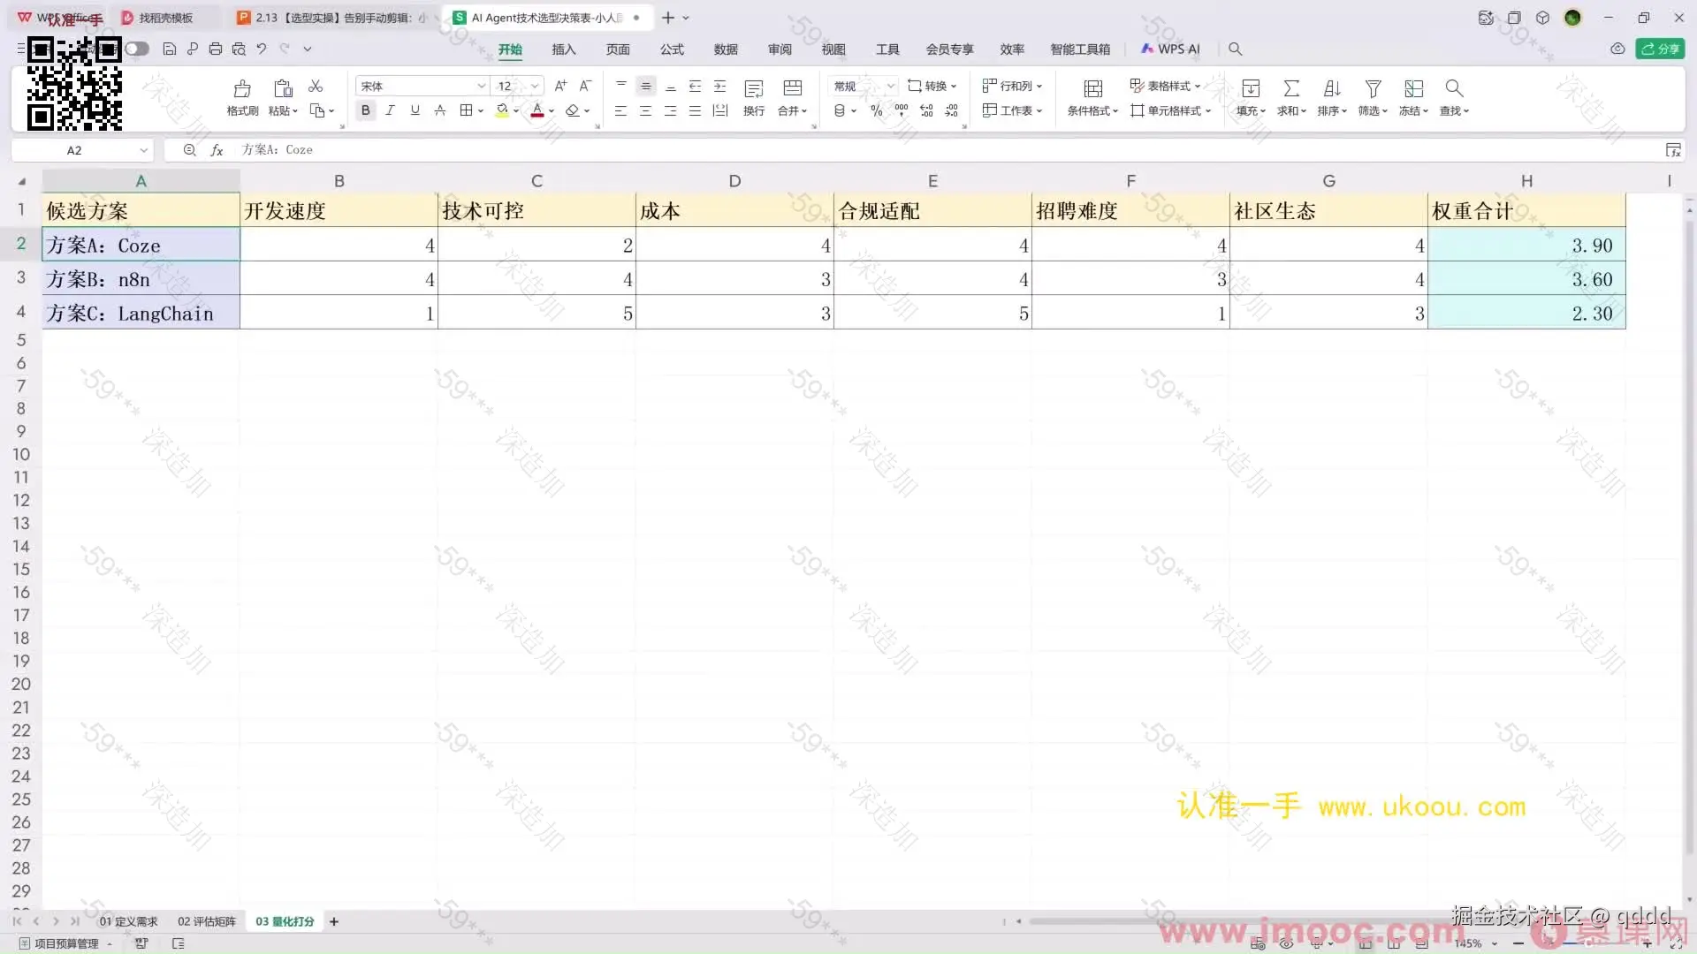The width and height of the screenshot is (1697, 954).
Task: Click the Sort (排序) button
Action: 1332,97
